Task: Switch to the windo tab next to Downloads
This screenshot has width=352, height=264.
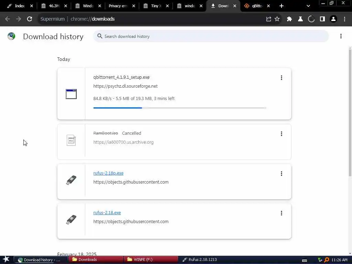Action: tap(189, 6)
